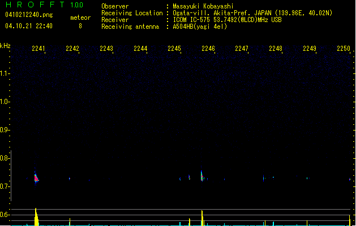The height and width of the screenshot is (226, 356).
Task: Select the filename 0410212240.png
Action: click(x=29, y=15)
